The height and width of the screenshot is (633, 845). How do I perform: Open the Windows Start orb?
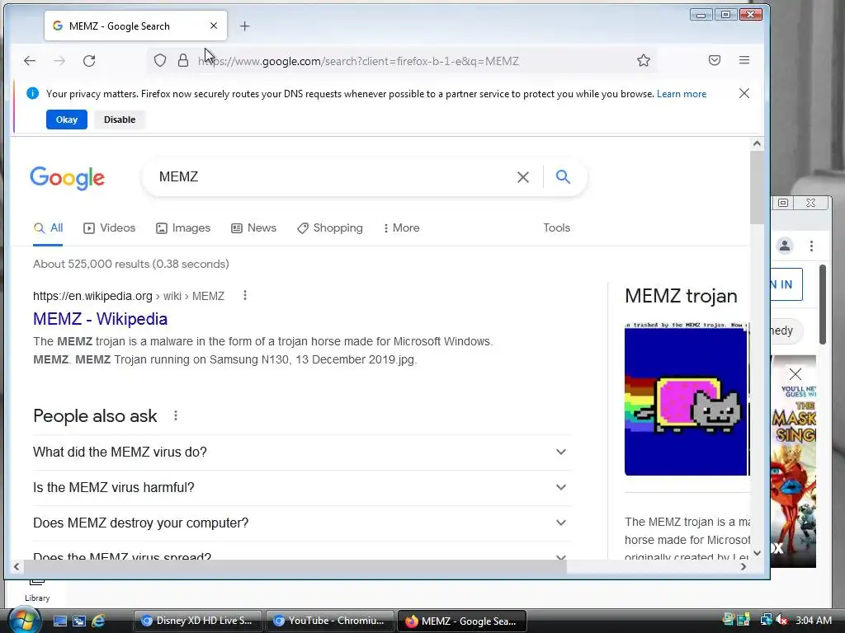pos(24,620)
